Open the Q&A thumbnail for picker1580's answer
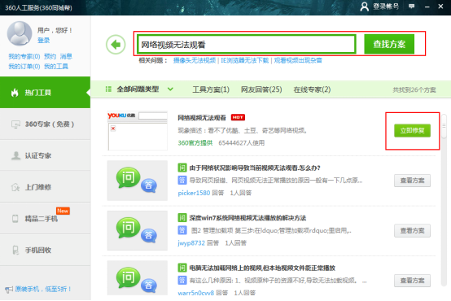This screenshot has width=451, height=301. tap(138, 181)
